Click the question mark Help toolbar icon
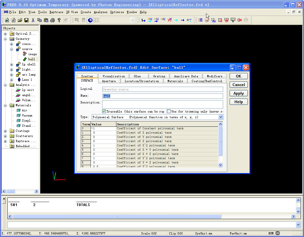The image size is (304, 237). [59, 20]
